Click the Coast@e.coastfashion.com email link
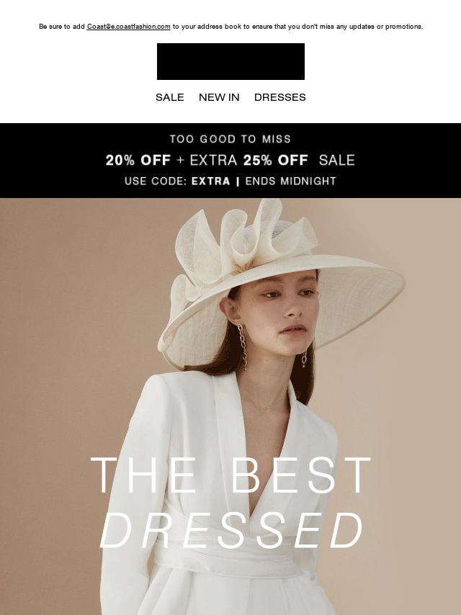The width and height of the screenshot is (461, 615). pos(128,27)
